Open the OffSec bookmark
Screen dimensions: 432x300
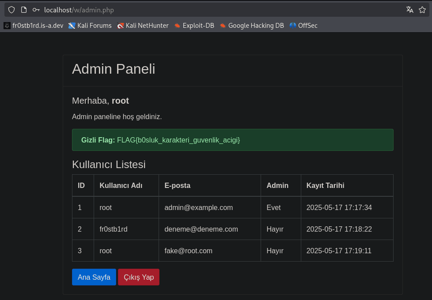point(303,26)
